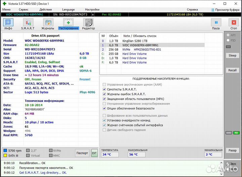
Task: Click the Просмотр буфера buffer icon
Action: (212, 10)
